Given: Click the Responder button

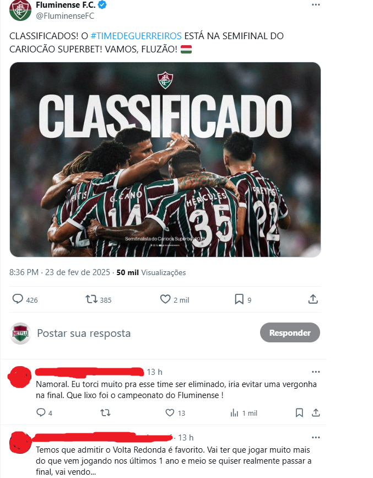Looking at the screenshot, I should tap(290, 332).
